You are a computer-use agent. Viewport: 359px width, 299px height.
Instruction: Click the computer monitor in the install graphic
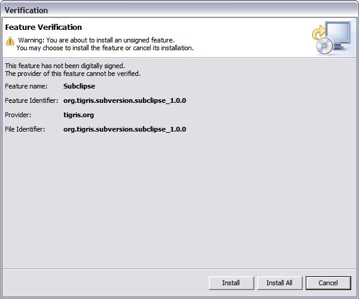tap(338, 35)
